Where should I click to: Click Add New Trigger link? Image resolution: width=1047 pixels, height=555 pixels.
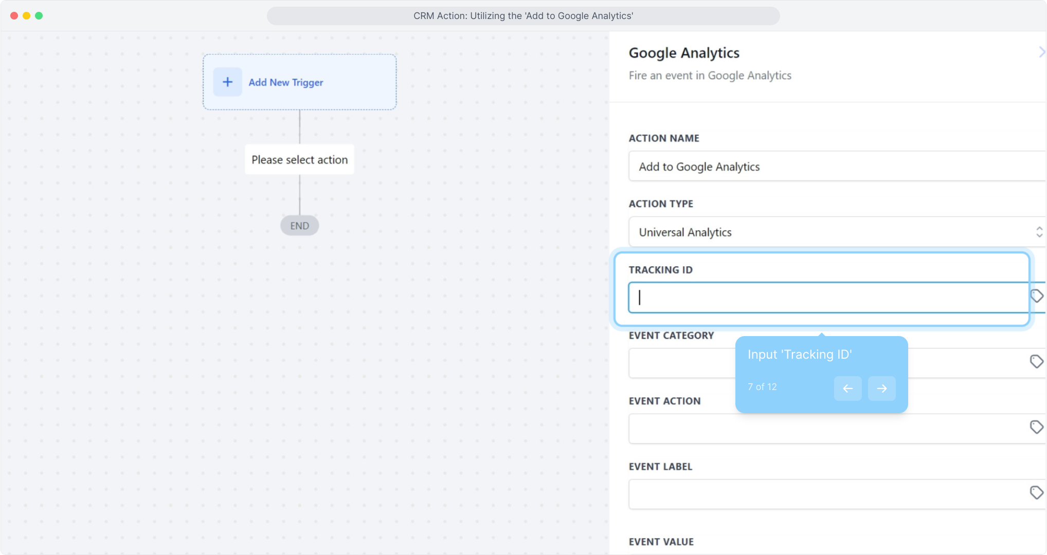[286, 82]
